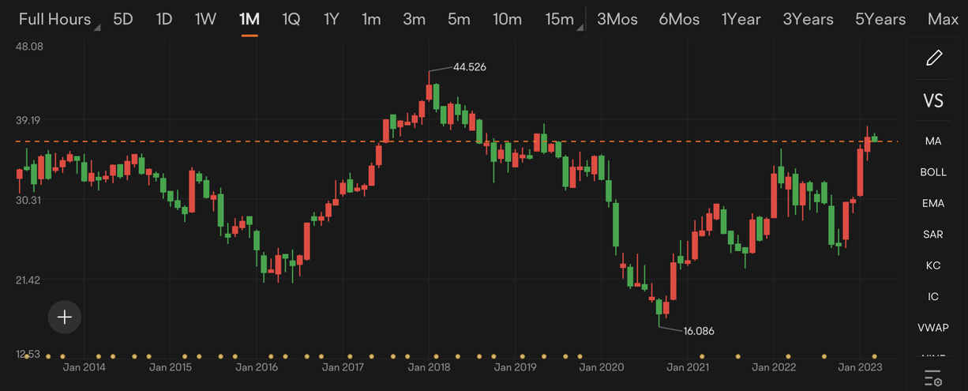Set range to 3Years
The width and height of the screenshot is (968, 391).
coord(808,20)
